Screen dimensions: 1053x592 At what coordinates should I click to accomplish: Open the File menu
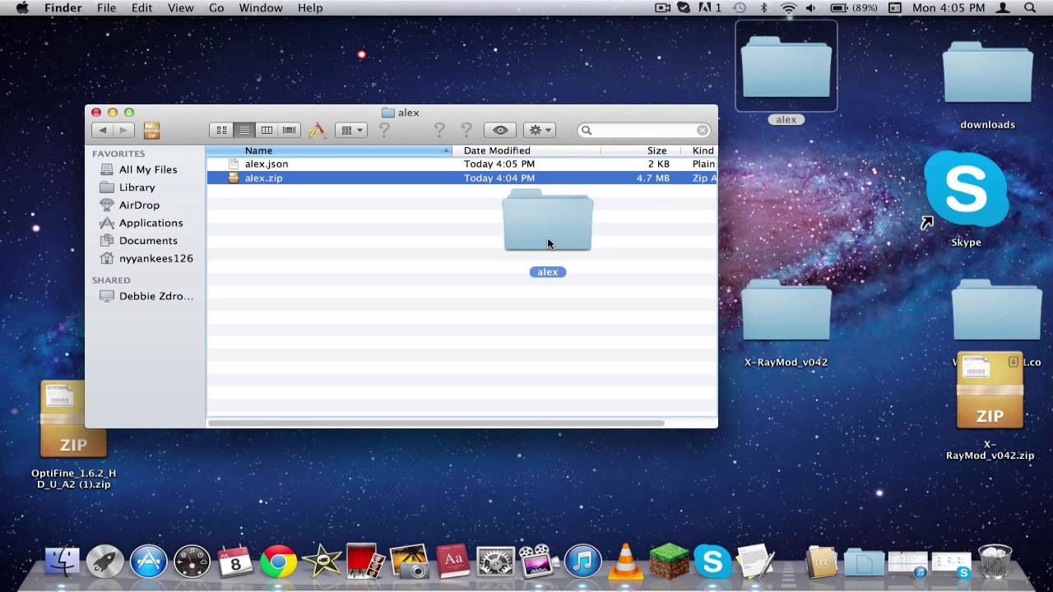coord(106,8)
